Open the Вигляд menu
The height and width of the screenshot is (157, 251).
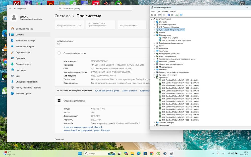tap(165, 12)
